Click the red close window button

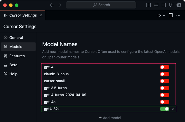pos(5,5)
